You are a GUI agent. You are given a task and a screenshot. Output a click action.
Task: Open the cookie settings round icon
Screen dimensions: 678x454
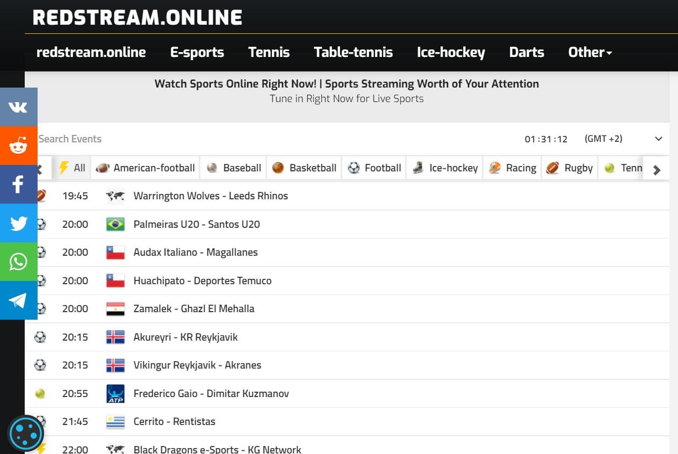click(x=26, y=433)
